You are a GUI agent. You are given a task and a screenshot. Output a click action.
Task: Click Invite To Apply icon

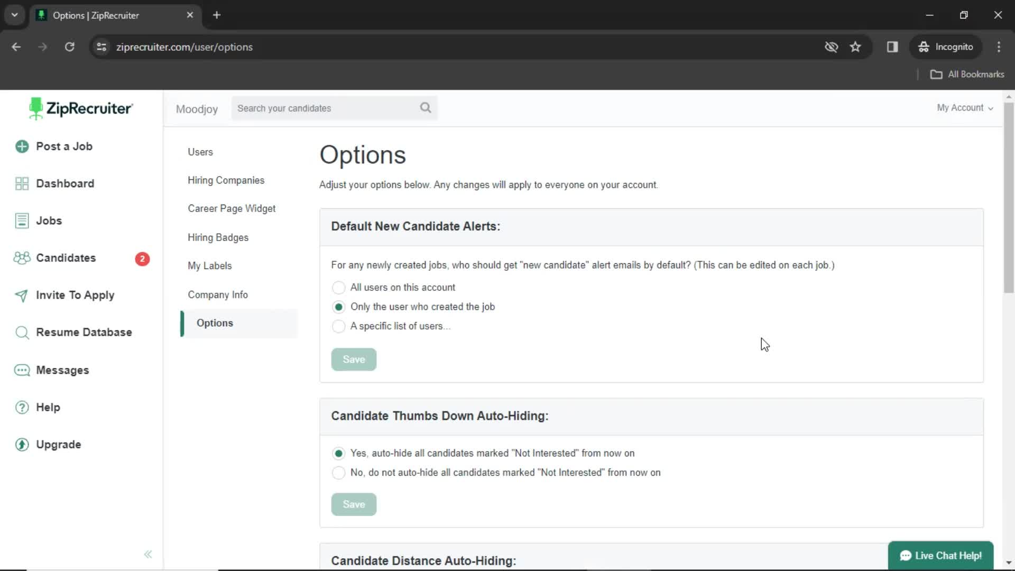click(x=21, y=295)
